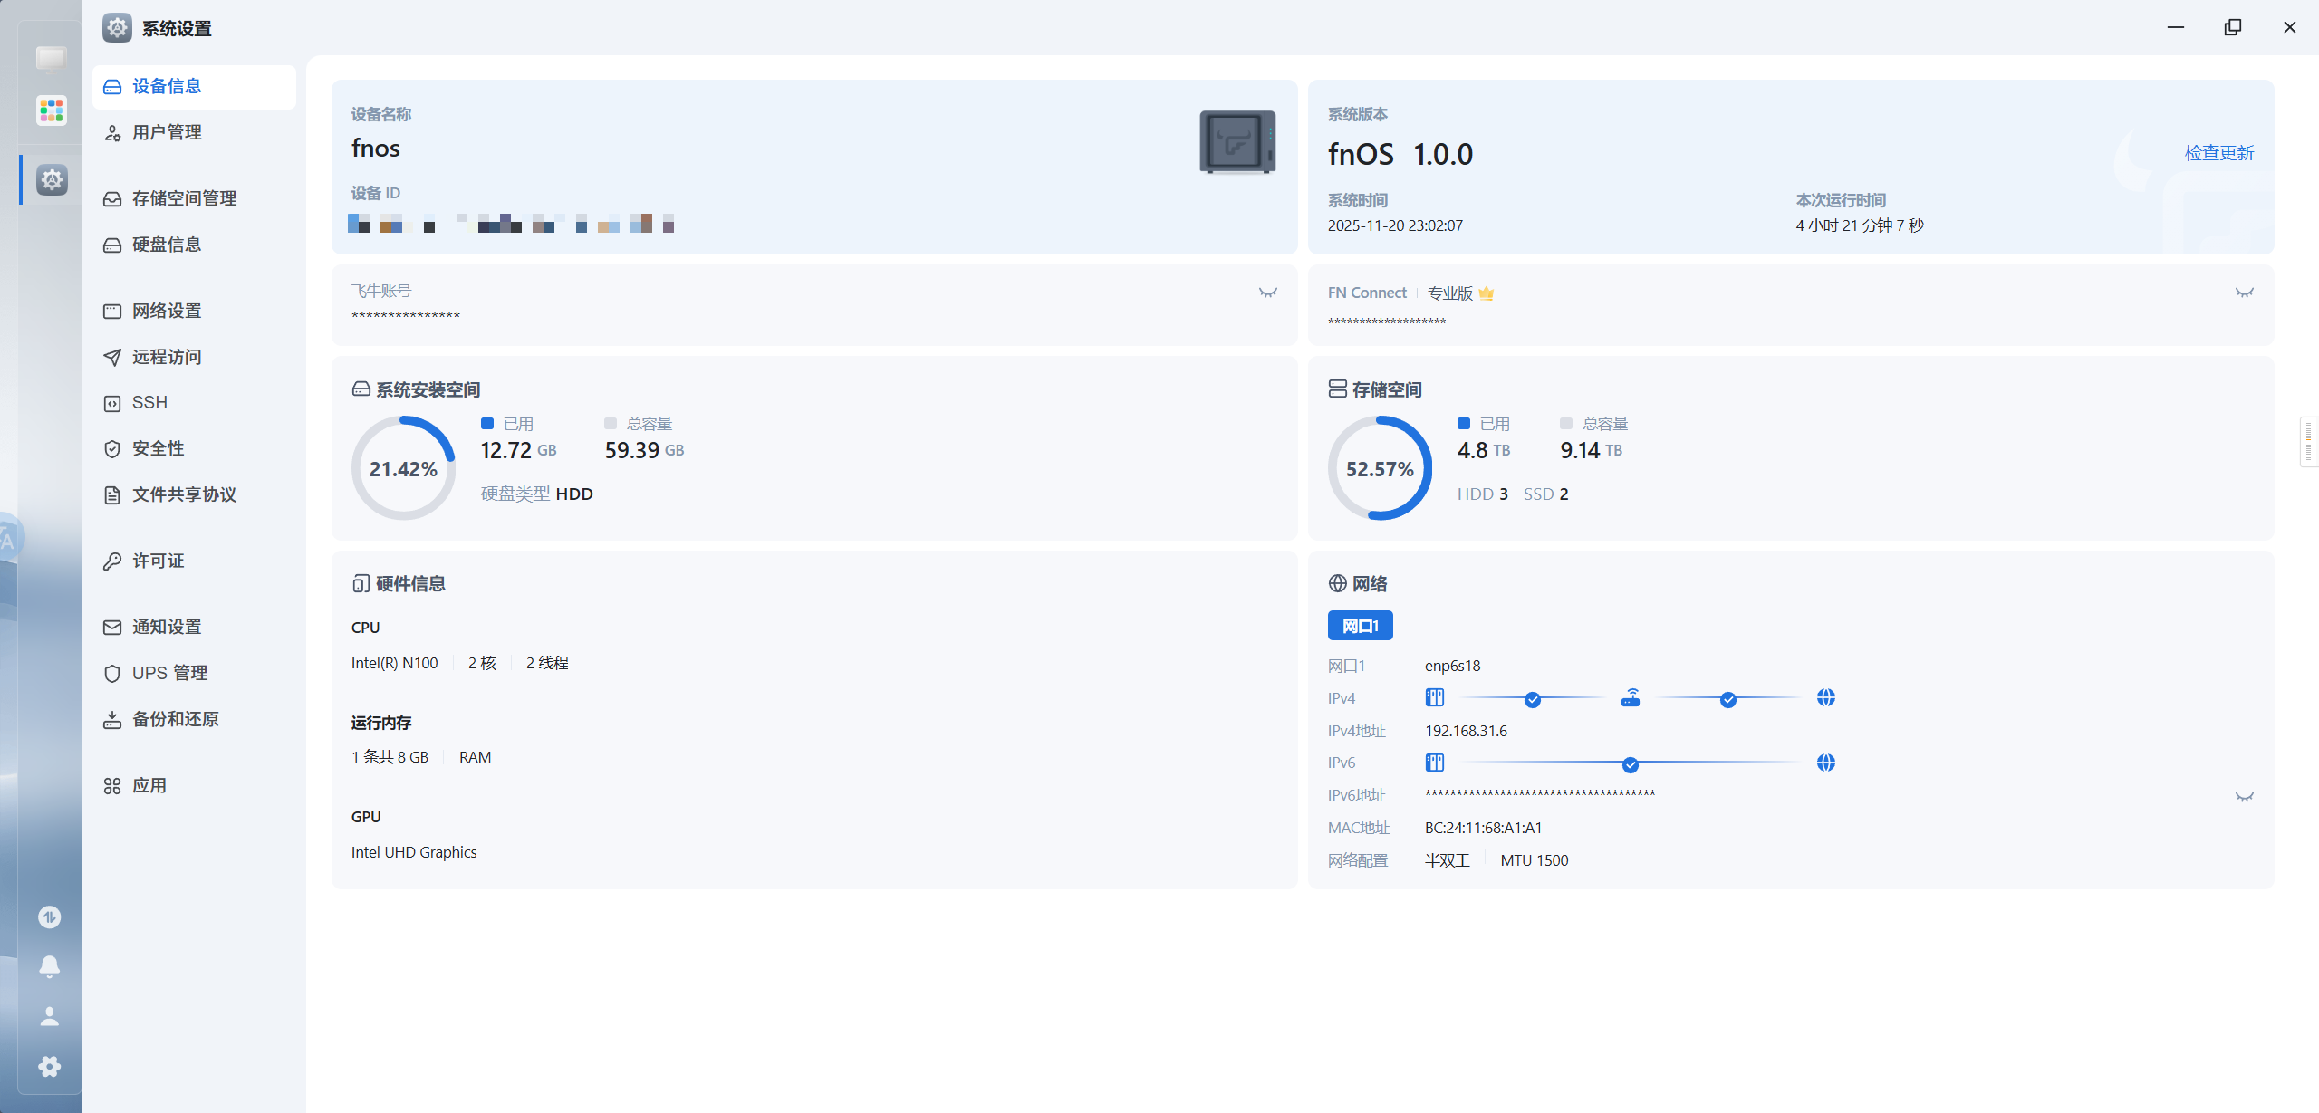Click the side panel handle at right edge
This screenshot has height=1113, width=2319.
(2309, 442)
